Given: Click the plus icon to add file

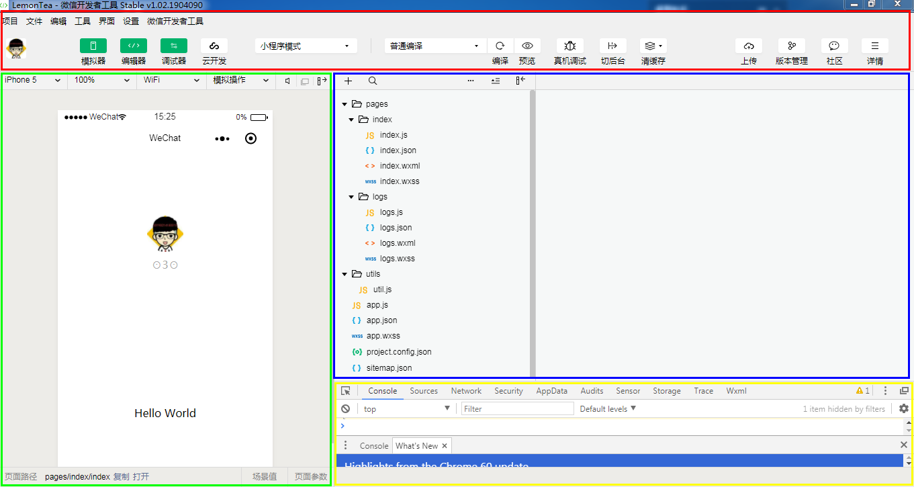Looking at the screenshot, I should click(348, 81).
